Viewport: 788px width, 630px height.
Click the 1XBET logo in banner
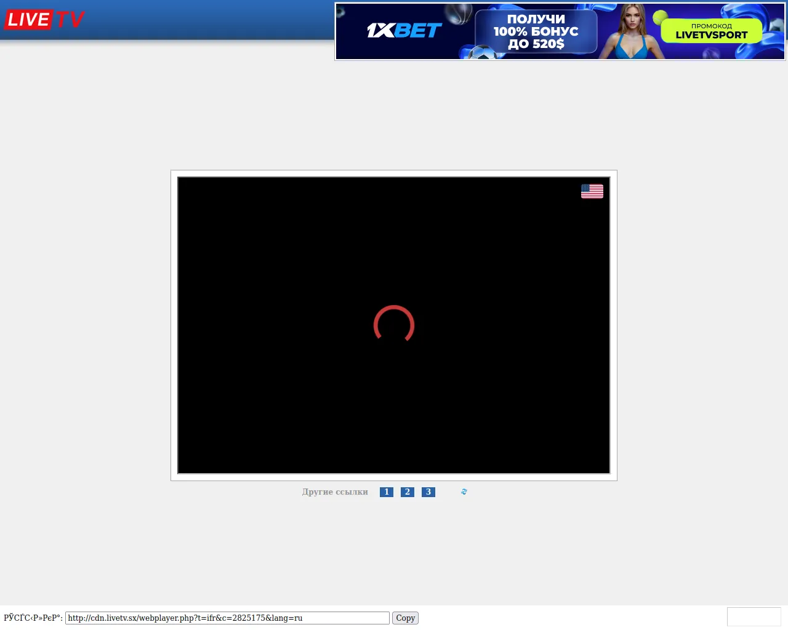(404, 30)
